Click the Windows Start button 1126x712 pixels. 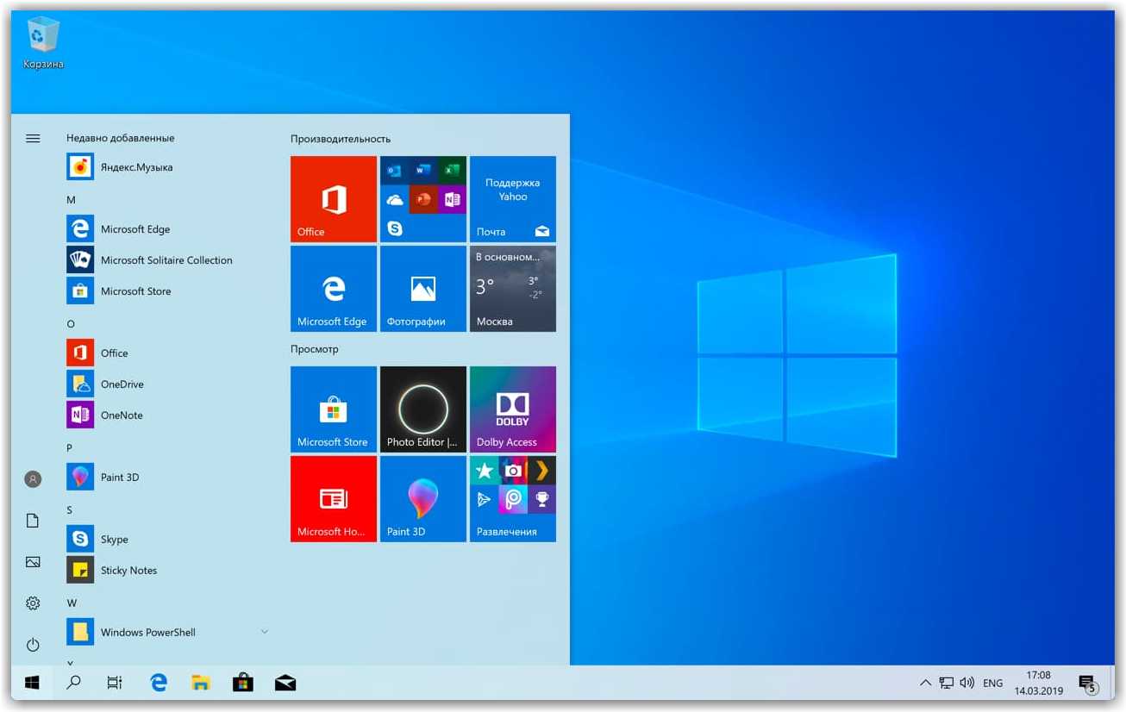33,683
